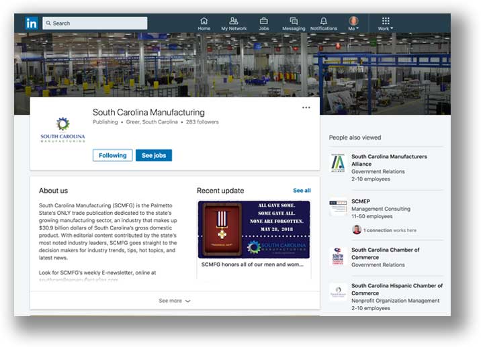Click the LinkedIn logo icon
This screenshot has height=347, width=481.
pos(32,23)
